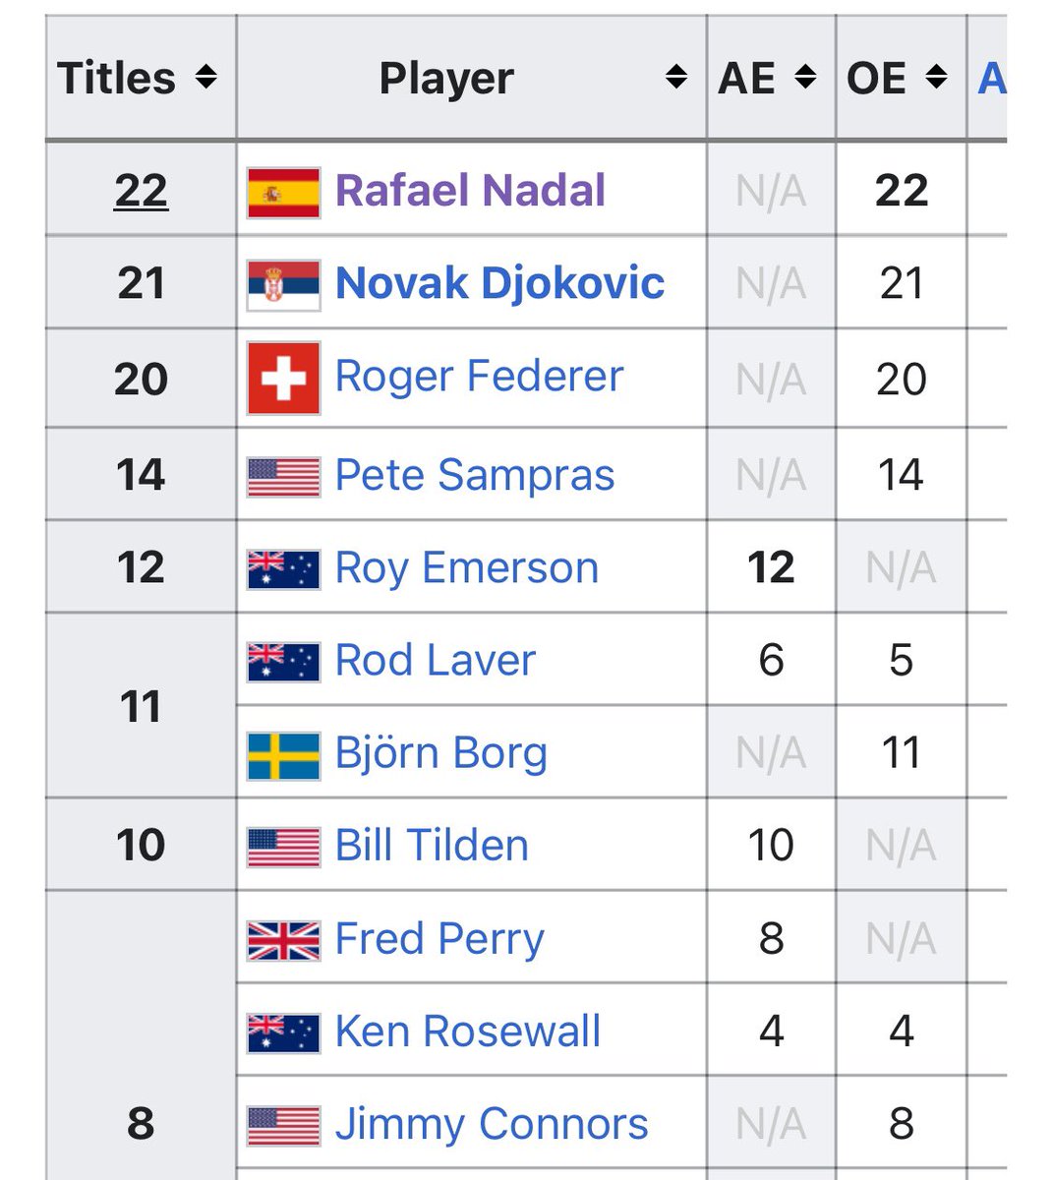Click the USA flag beside Pete Sampras
The width and height of the screenshot is (1052, 1180).
pyautogui.click(x=283, y=477)
